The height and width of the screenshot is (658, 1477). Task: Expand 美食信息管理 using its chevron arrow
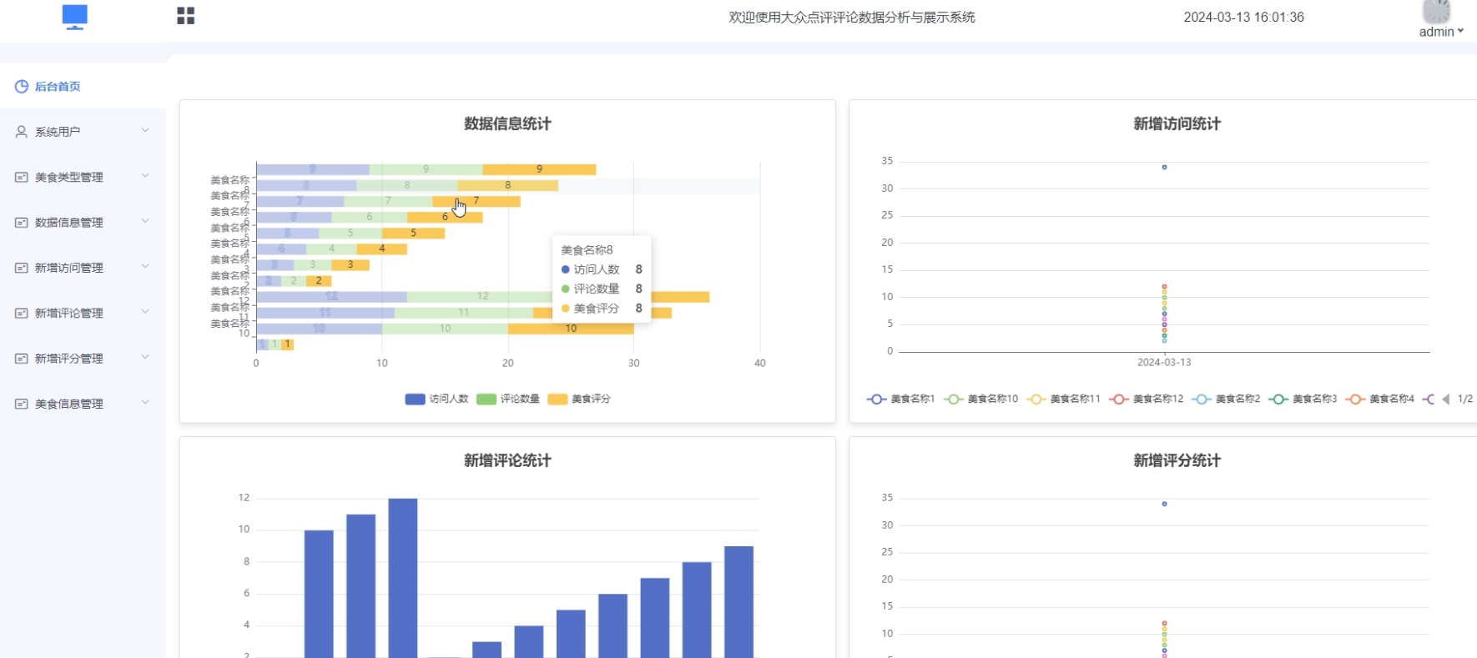pyautogui.click(x=145, y=402)
